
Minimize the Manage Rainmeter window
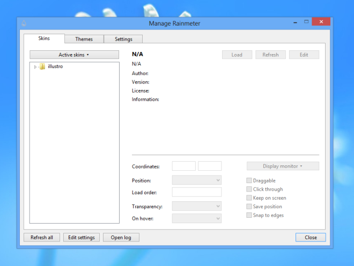295,22
